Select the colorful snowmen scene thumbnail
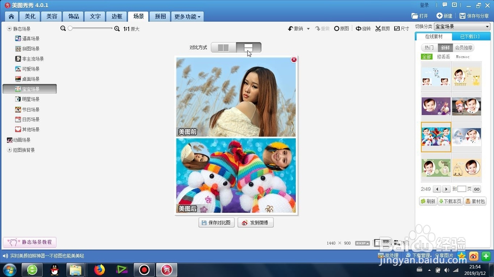494x277 pixels. [x=436, y=137]
